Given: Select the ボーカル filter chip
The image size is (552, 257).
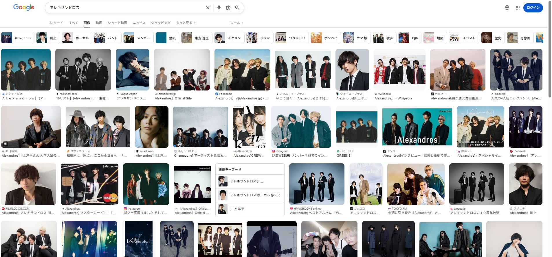Looking at the screenshot, I should coord(77,38).
